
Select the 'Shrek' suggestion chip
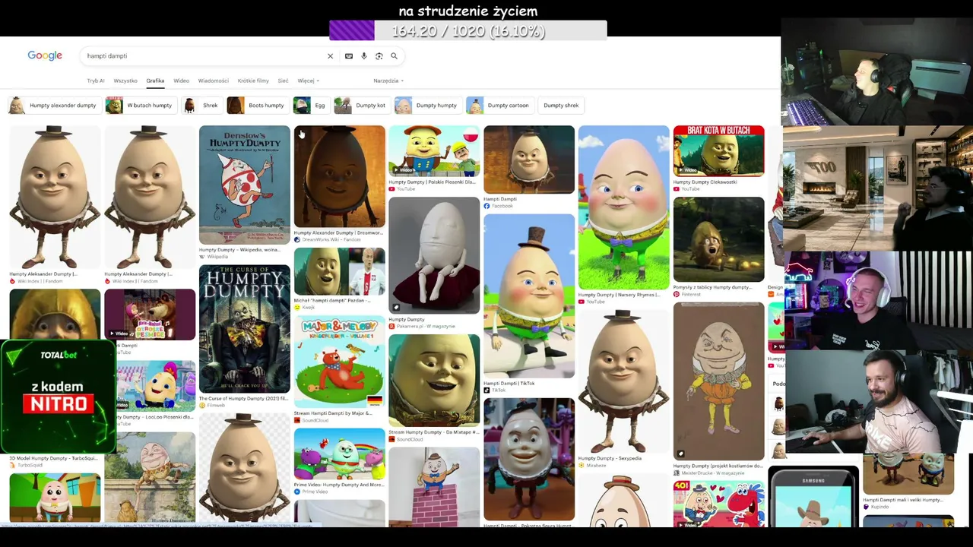pos(202,106)
